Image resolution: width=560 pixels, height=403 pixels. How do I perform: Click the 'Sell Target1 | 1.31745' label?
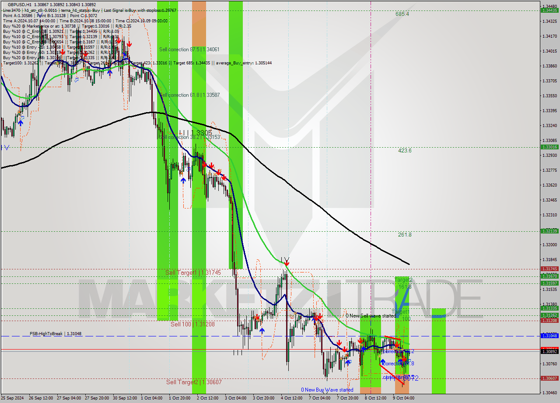(x=193, y=272)
